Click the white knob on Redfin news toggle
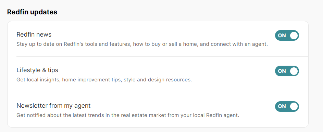323x132 pixels. coord(294,35)
